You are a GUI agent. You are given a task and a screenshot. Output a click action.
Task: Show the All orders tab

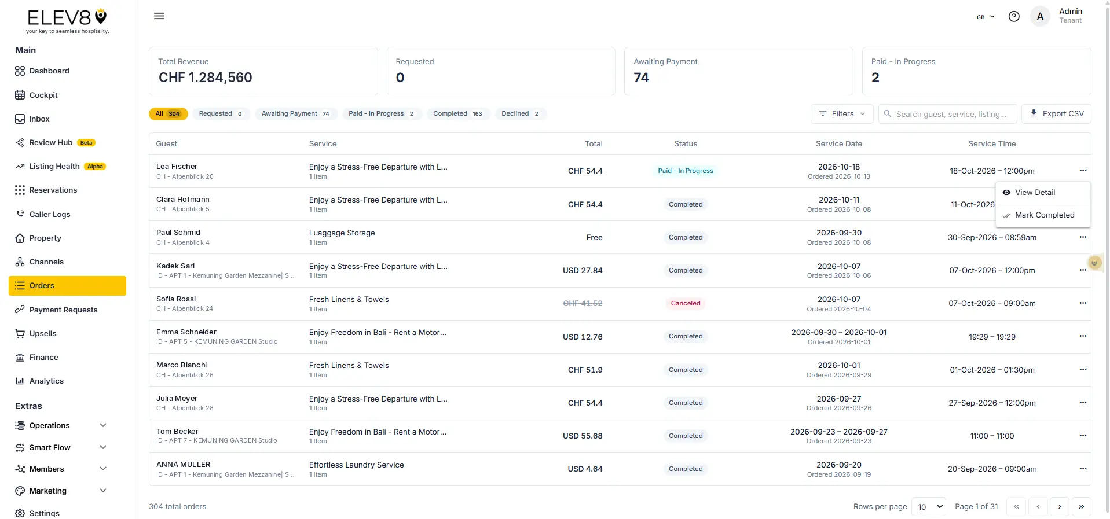168,114
